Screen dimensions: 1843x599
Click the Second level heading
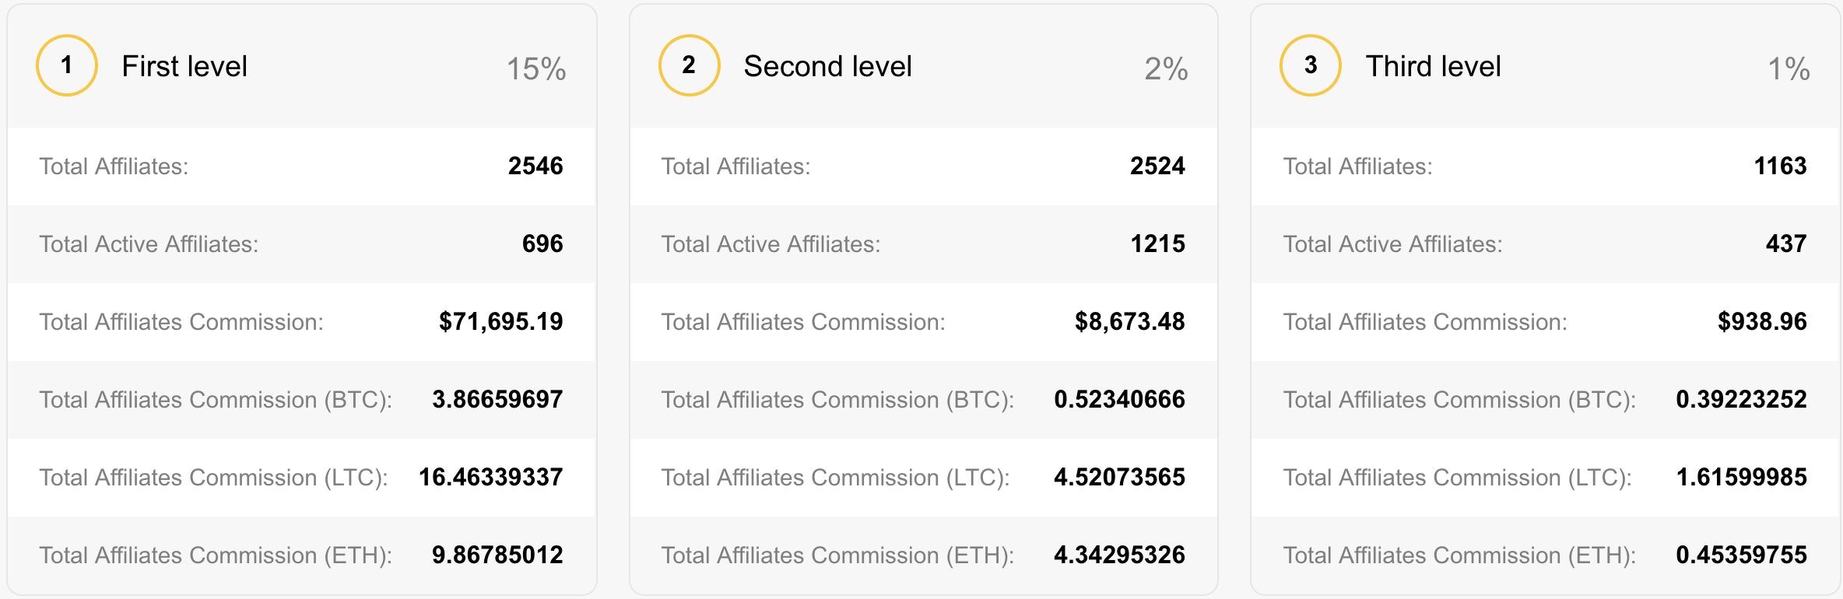[827, 66]
